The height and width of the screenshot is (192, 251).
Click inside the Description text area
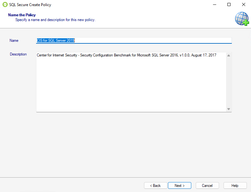(131, 82)
